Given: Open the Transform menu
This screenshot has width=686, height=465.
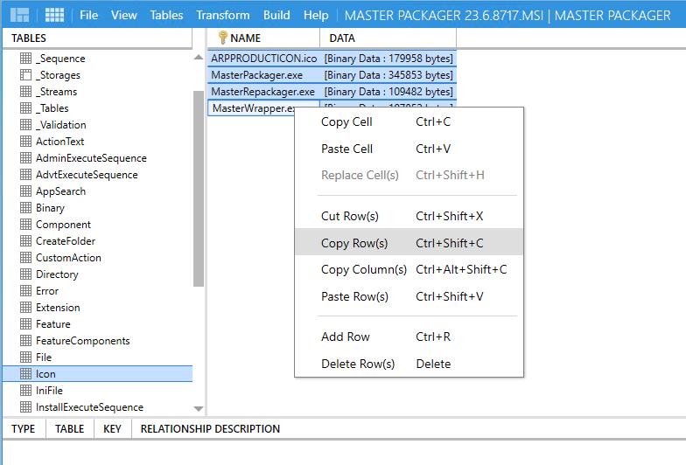Looking at the screenshot, I should pyautogui.click(x=222, y=16).
